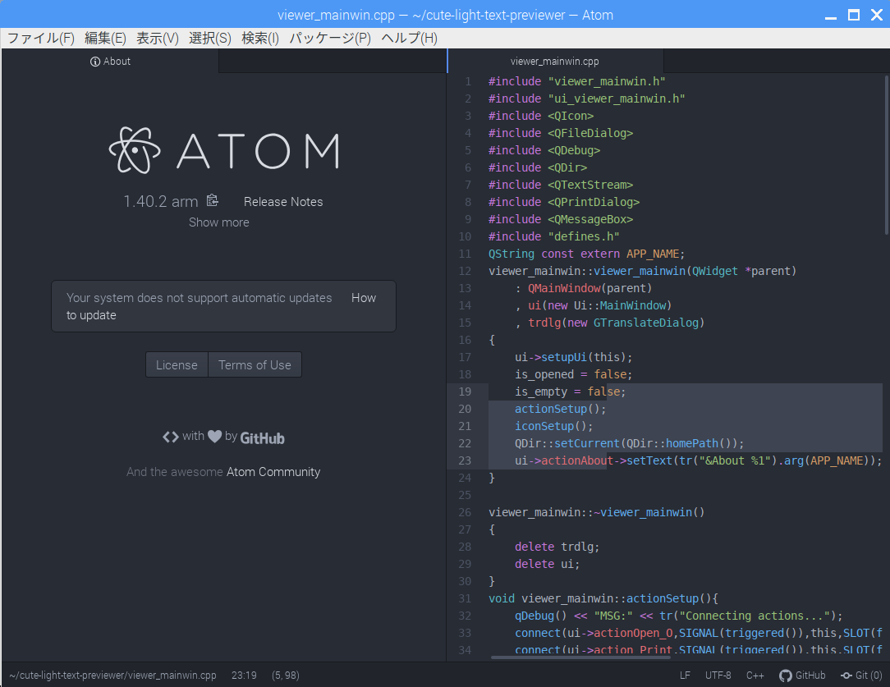Screen dimensions: 890x687
Task: Click the LF line-ending indicator
Action: (x=685, y=675)
